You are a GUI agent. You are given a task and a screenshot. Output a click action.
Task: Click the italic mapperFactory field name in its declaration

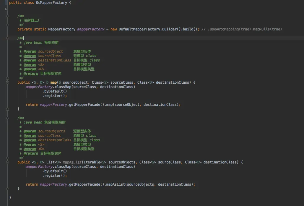[x=91, y=29]
